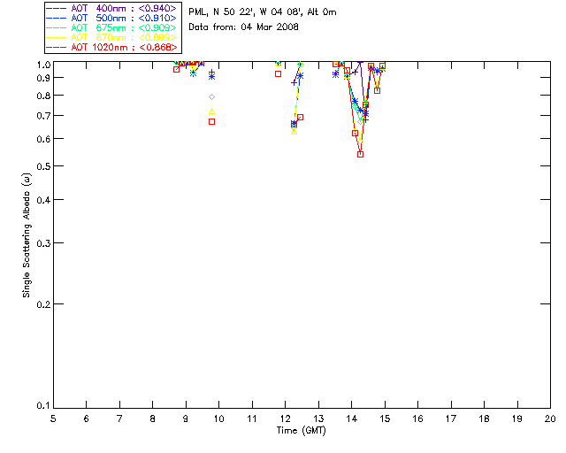Screen dimensions: 566x453
Task: Click the 0.8 y-axis tick label
Action: pyautogui.click(x=43, y=96)
